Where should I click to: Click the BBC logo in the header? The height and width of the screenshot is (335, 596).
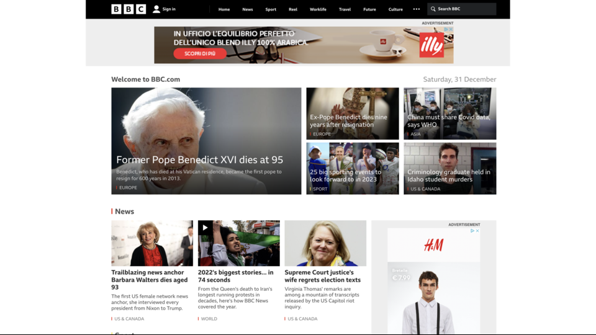129,9
